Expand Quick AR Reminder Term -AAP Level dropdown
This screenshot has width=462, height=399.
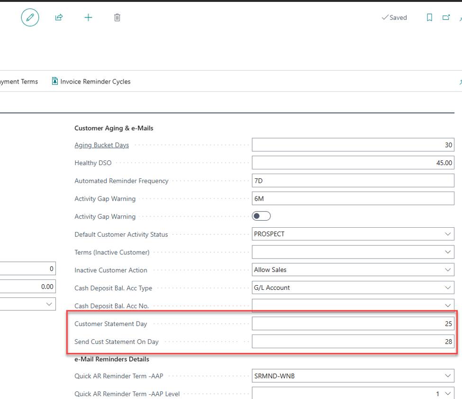(448, 393)
